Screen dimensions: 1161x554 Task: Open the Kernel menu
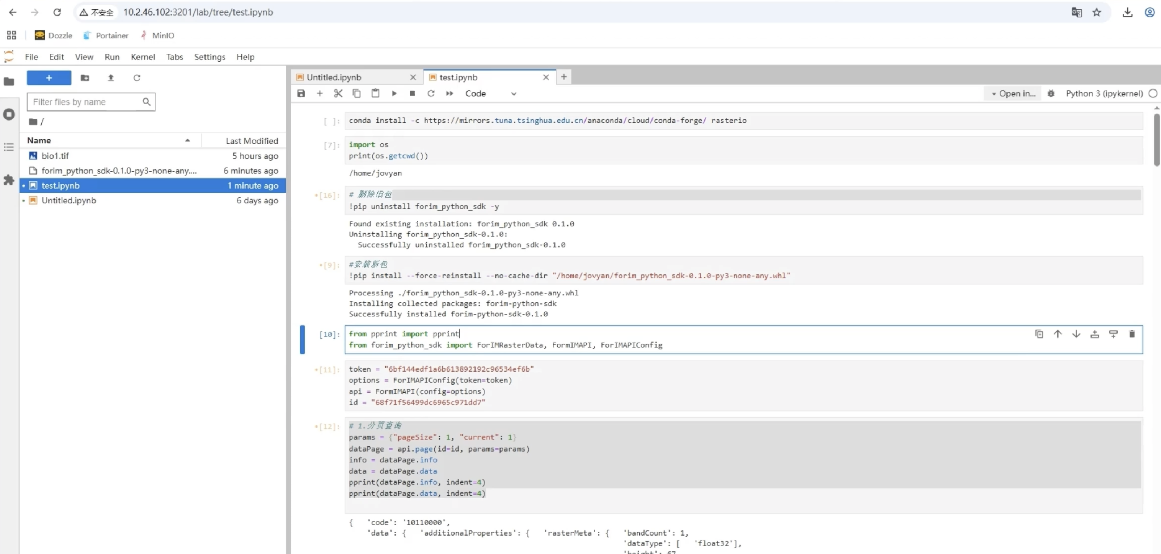[143, 57]
